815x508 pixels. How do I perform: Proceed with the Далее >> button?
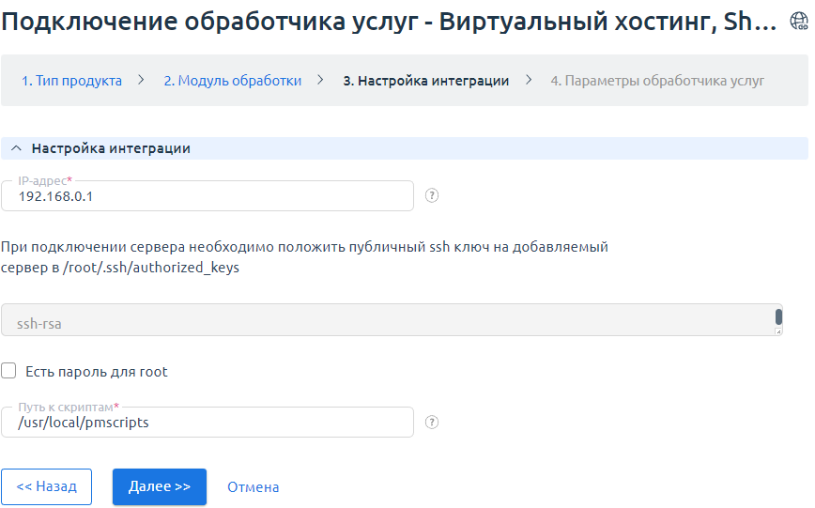(x=160, y=487)
